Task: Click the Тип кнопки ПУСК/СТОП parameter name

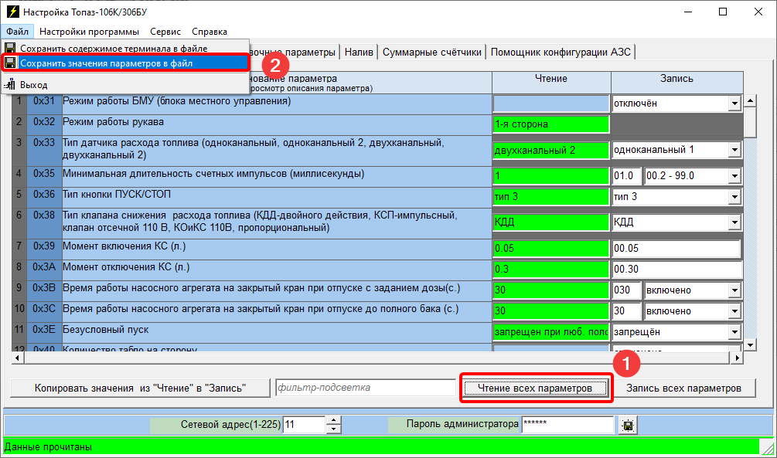Action: coord(117,194)
